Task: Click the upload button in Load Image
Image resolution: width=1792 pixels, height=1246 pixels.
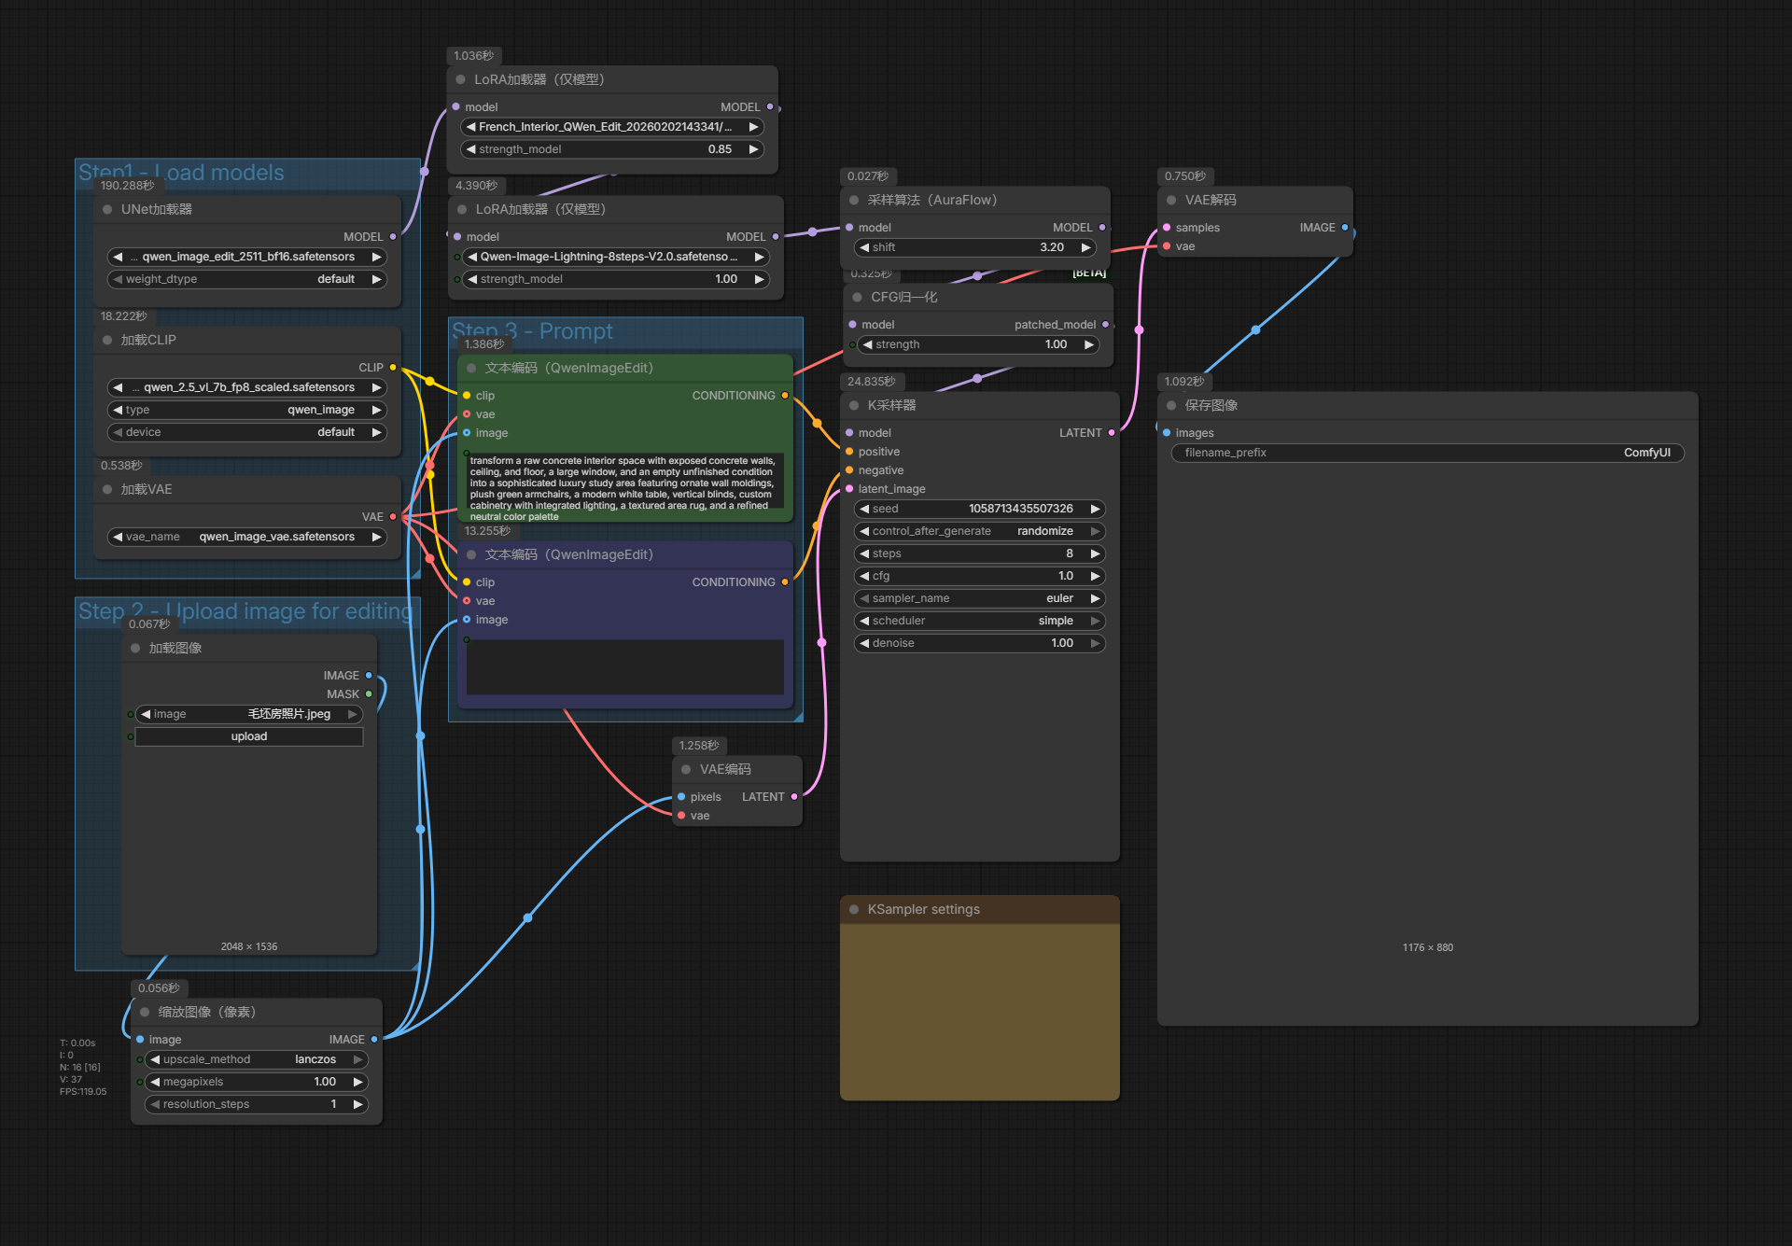Action: click(249, 736)
